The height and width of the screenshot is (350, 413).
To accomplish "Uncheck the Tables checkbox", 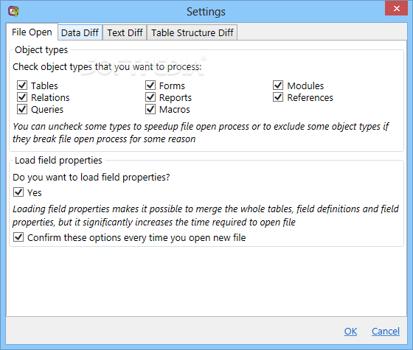I will 22,85.
